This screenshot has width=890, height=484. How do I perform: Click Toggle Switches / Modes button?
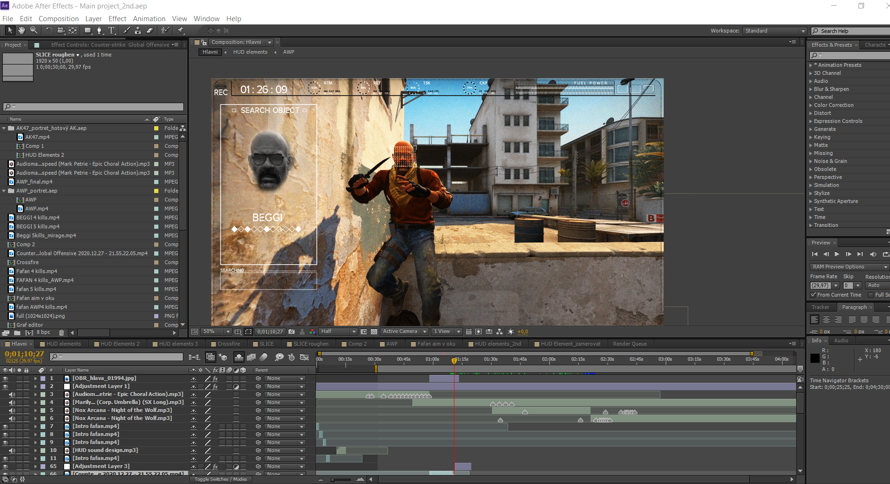(221, 479)
